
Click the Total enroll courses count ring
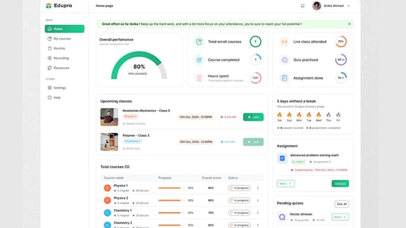(x=256, y=42)
